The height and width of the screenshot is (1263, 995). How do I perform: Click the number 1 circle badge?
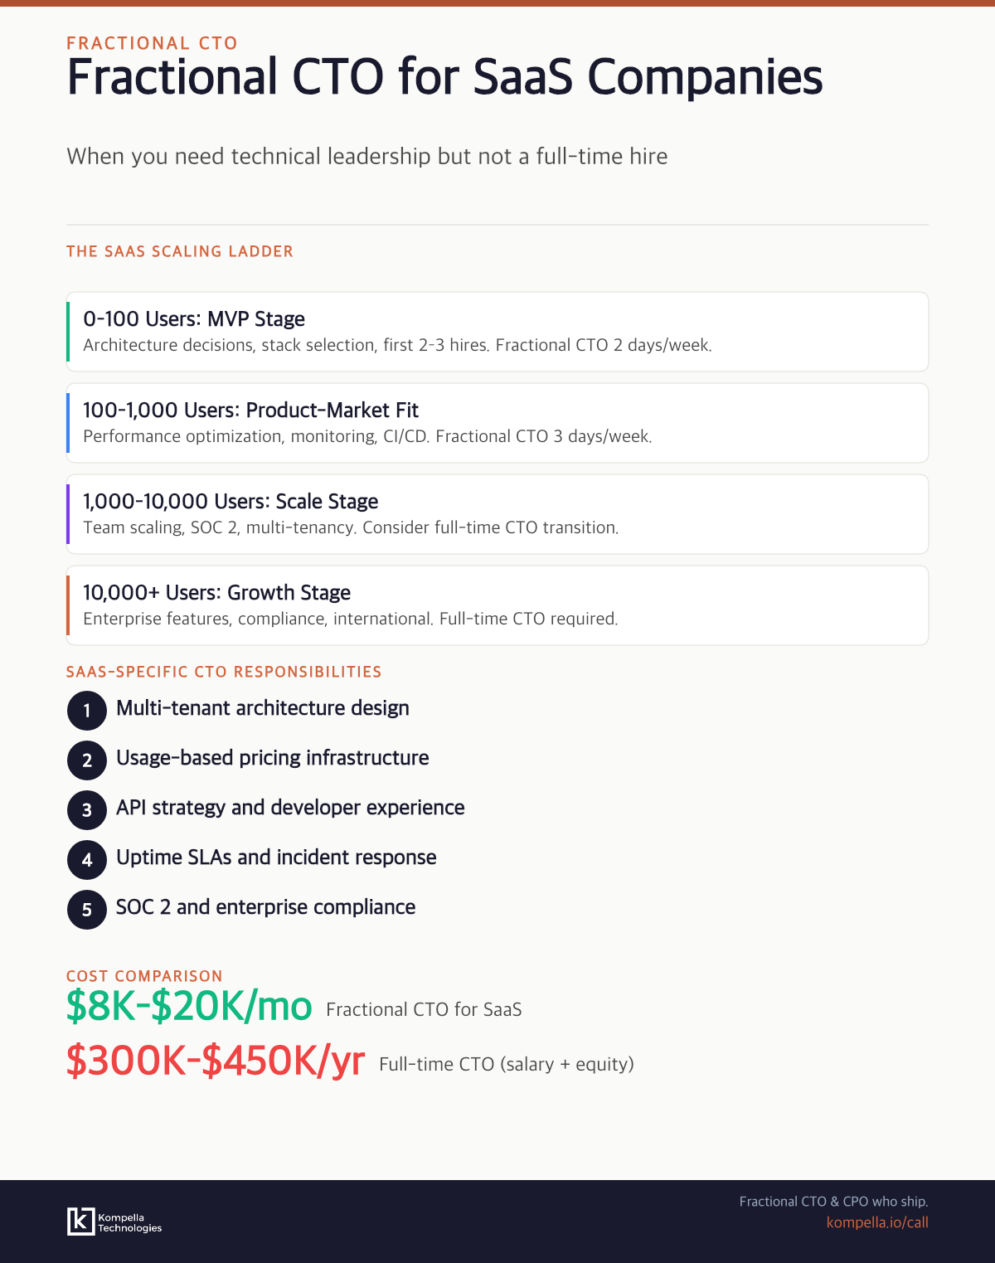point(87,711)
